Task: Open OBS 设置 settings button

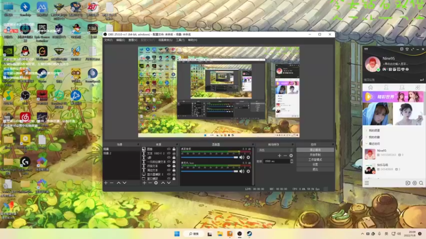Action: (315, 165)
